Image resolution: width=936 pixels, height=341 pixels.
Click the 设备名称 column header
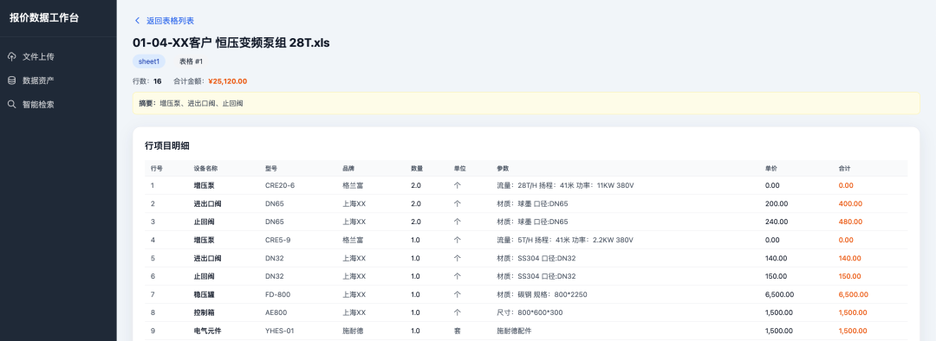pos(205,169)
